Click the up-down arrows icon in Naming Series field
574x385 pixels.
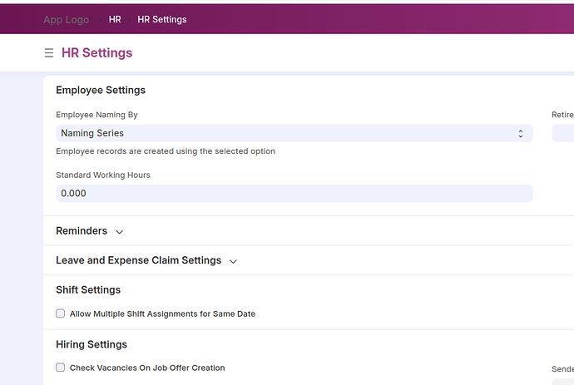point(521,133)
